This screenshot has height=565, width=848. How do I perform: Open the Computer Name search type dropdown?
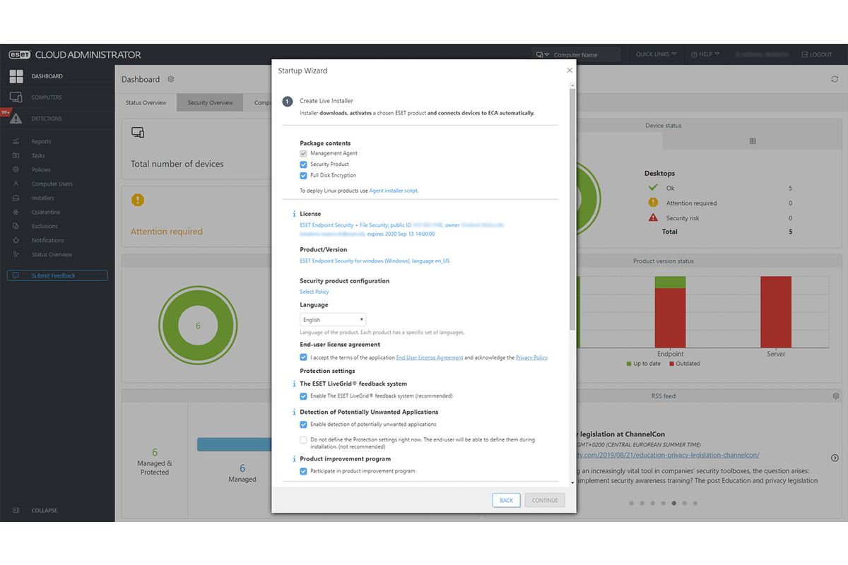click(541, 54)
